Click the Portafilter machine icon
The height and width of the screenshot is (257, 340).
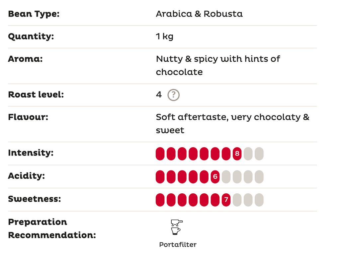tap(176, 226)
